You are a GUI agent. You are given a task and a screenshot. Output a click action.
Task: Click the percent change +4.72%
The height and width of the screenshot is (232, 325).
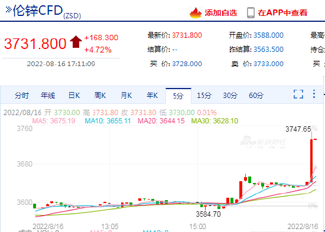pos(98,50)
